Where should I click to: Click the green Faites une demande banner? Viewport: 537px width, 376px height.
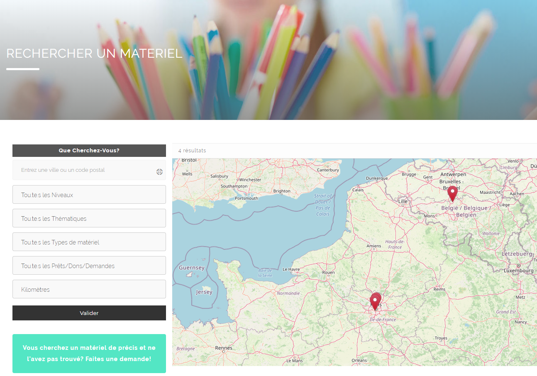tap(89, 353)
